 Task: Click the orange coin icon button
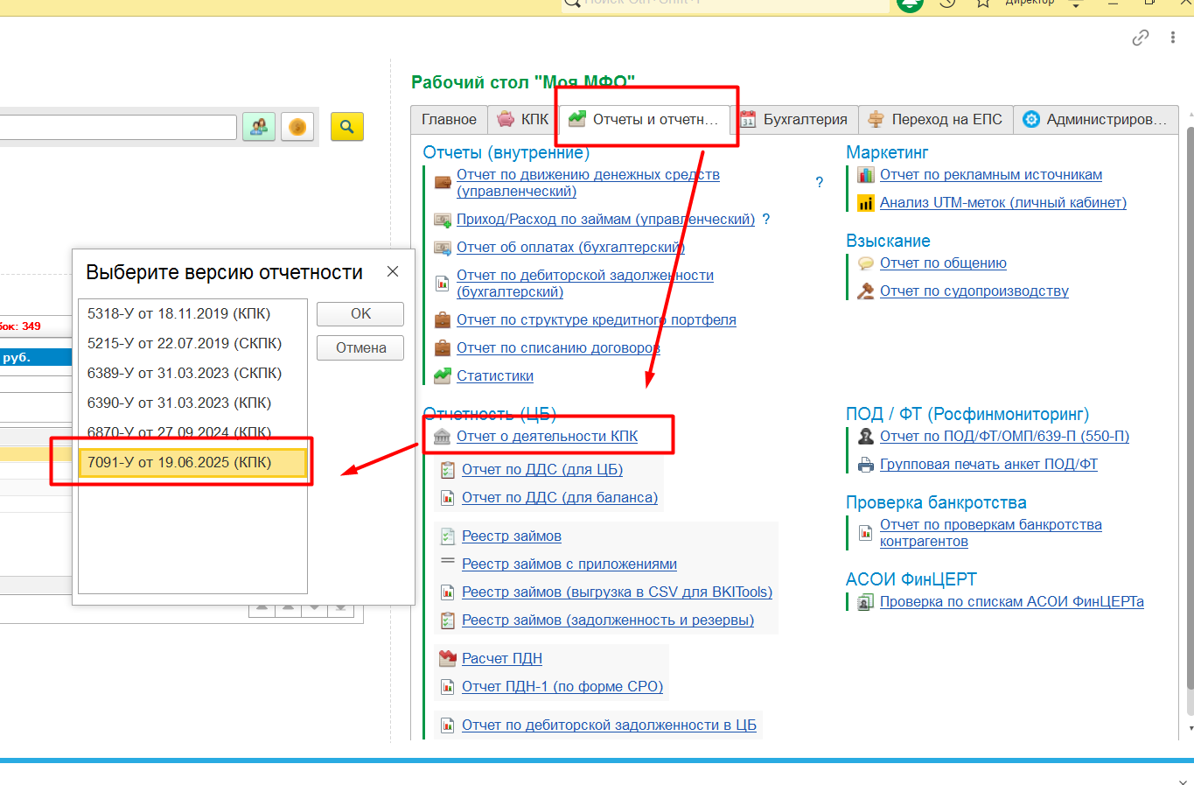(297, 127)
